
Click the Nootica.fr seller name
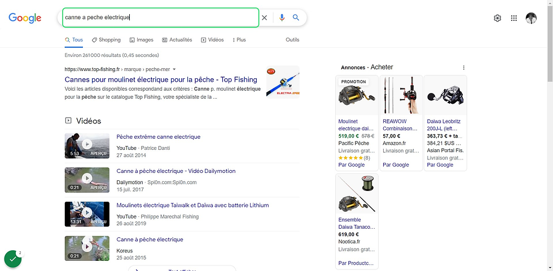point(349,242)
